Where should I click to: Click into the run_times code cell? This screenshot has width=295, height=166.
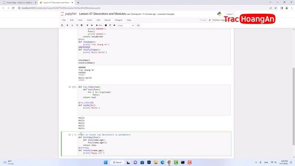coord(154,100)
